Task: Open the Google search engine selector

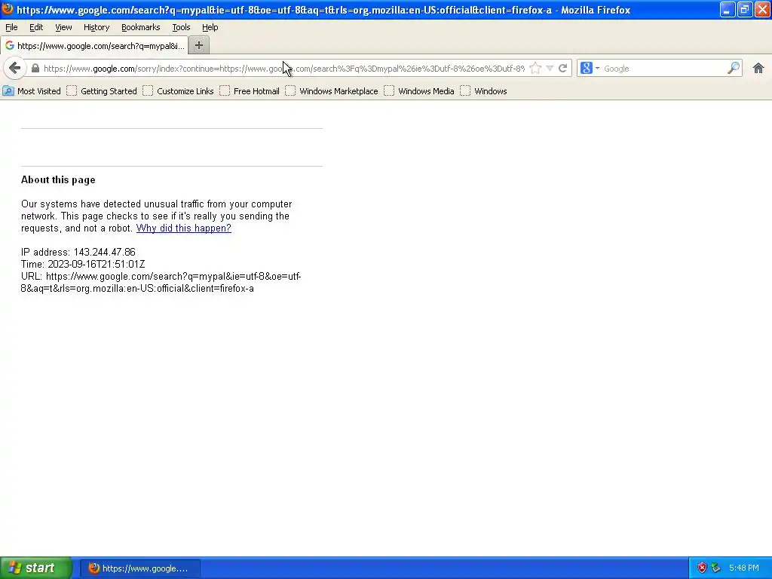Action: pyautogui.click(x=590, y=69)
